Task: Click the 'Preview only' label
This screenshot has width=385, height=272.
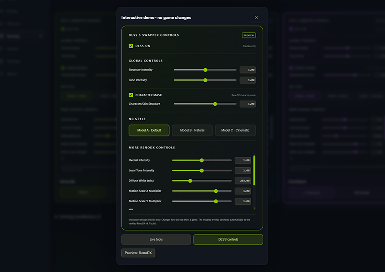Action: [249, 46]
